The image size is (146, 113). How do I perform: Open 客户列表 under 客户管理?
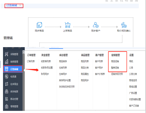point(99,61)
